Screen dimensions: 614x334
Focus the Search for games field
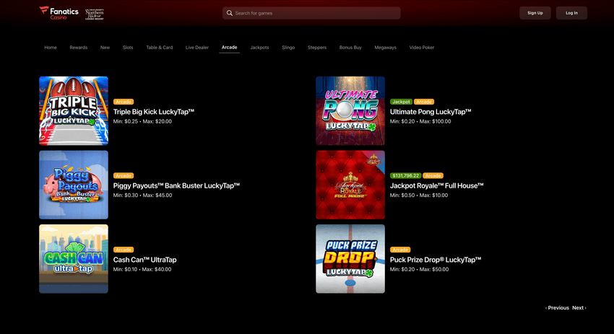311,13
